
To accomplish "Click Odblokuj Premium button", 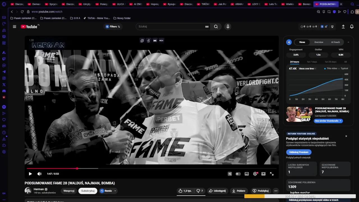I will (299, 152).
